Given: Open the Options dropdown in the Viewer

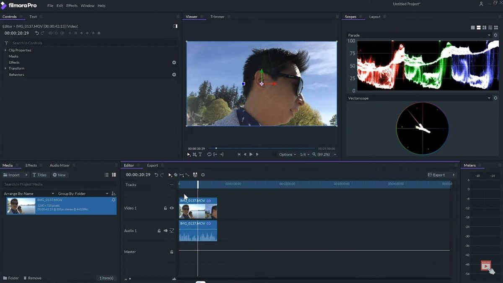Looking at the screenshot, I should click(x=287, y=154).
